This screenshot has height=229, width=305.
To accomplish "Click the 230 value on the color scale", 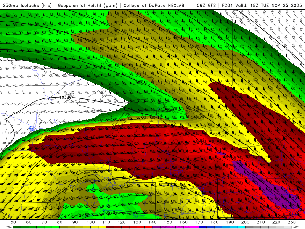I will (292, 222).
